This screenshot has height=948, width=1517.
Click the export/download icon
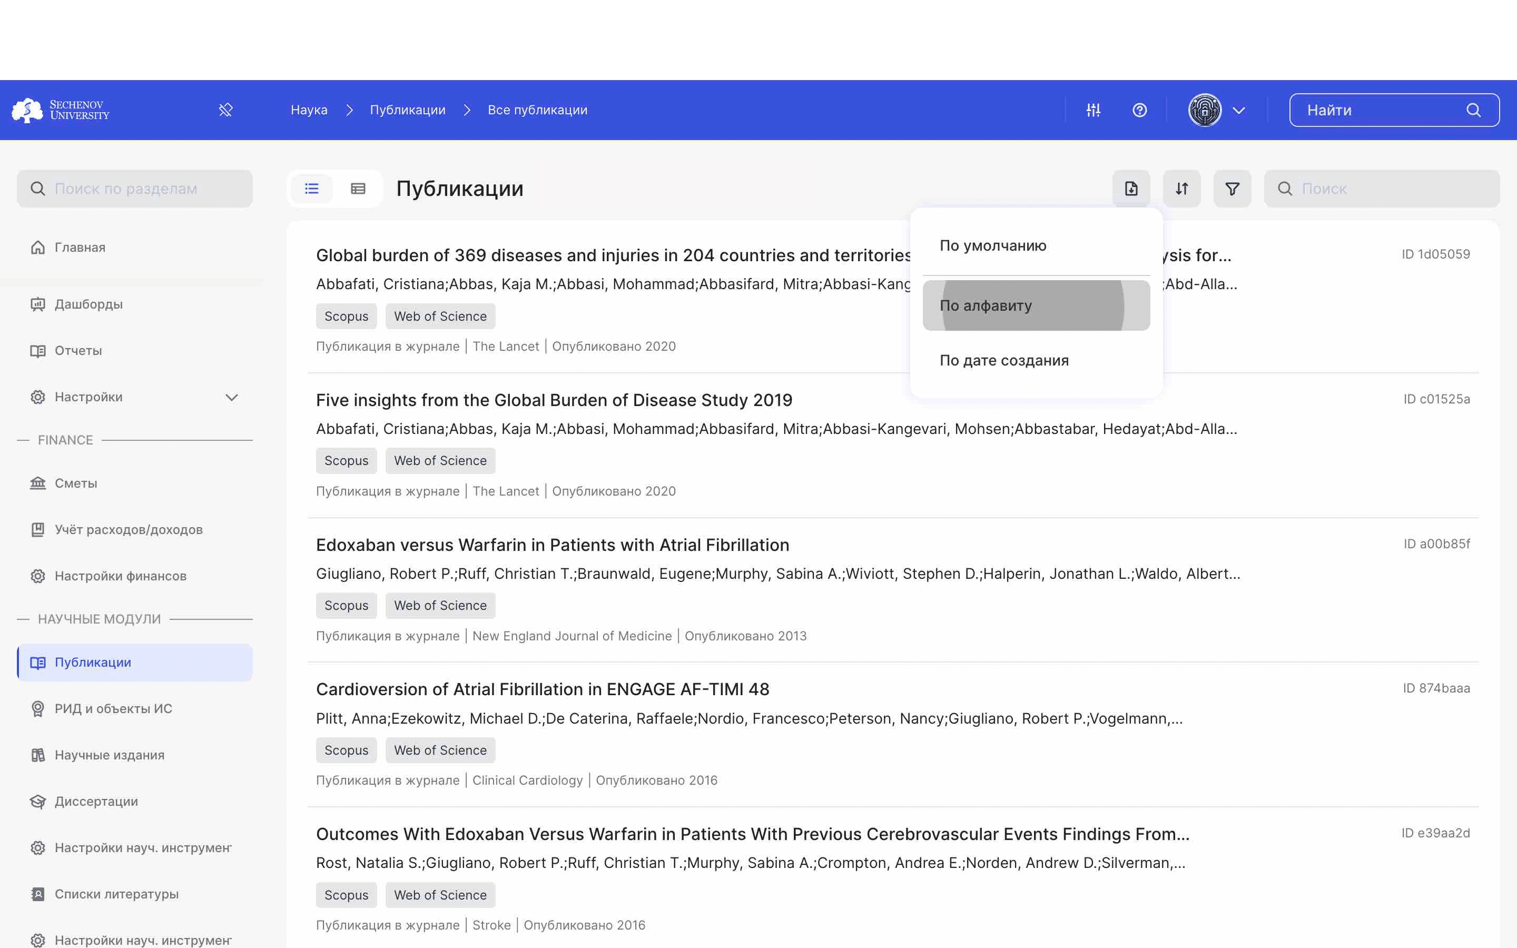point(1130,188)
